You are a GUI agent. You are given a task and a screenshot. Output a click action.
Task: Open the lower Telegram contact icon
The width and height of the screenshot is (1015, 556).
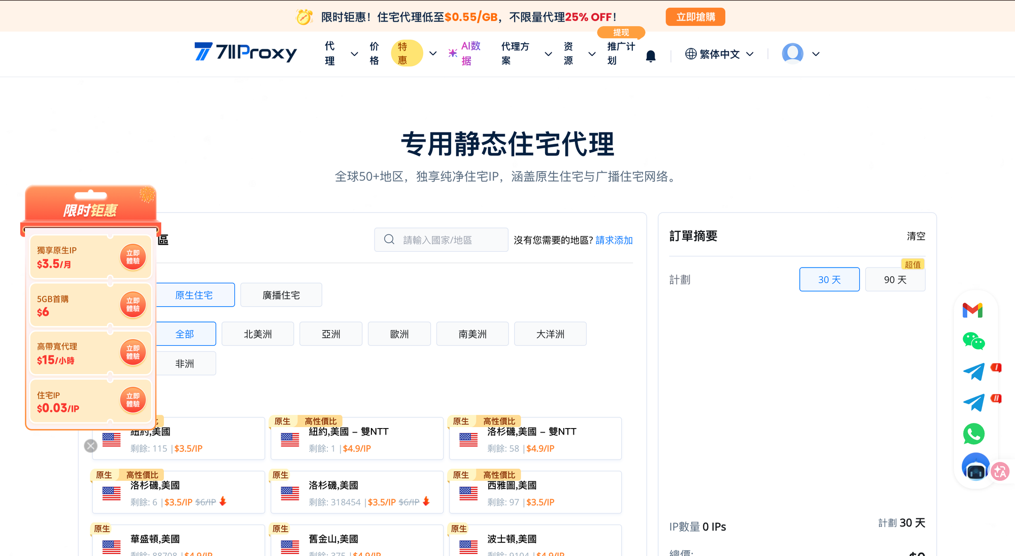[x=973, y=403]
